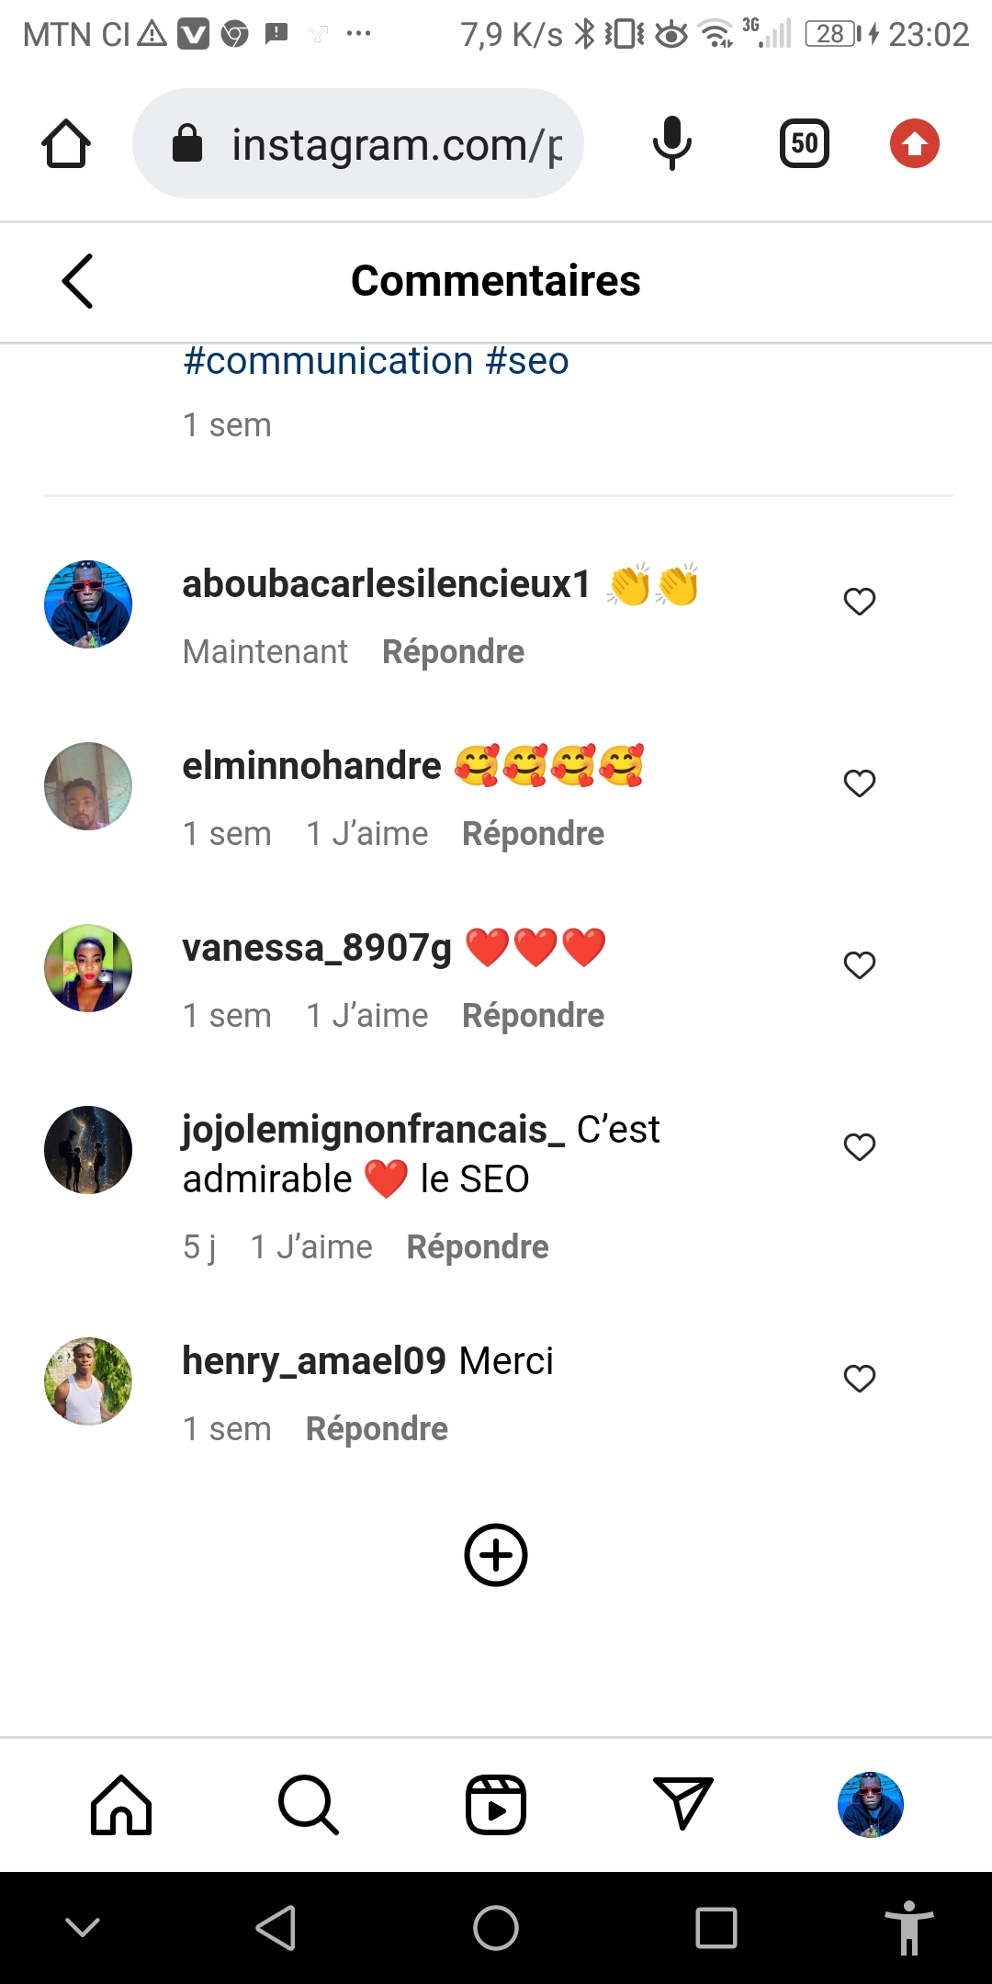Like aboubacarlesilencieux1's comment
The width and height of the screenshot is (992, 1984).
coord(860,602)
